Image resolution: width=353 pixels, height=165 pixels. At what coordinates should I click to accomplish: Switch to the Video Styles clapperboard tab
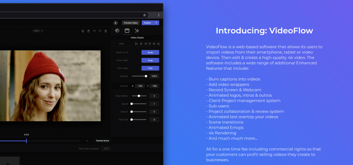tap(127, 31)
